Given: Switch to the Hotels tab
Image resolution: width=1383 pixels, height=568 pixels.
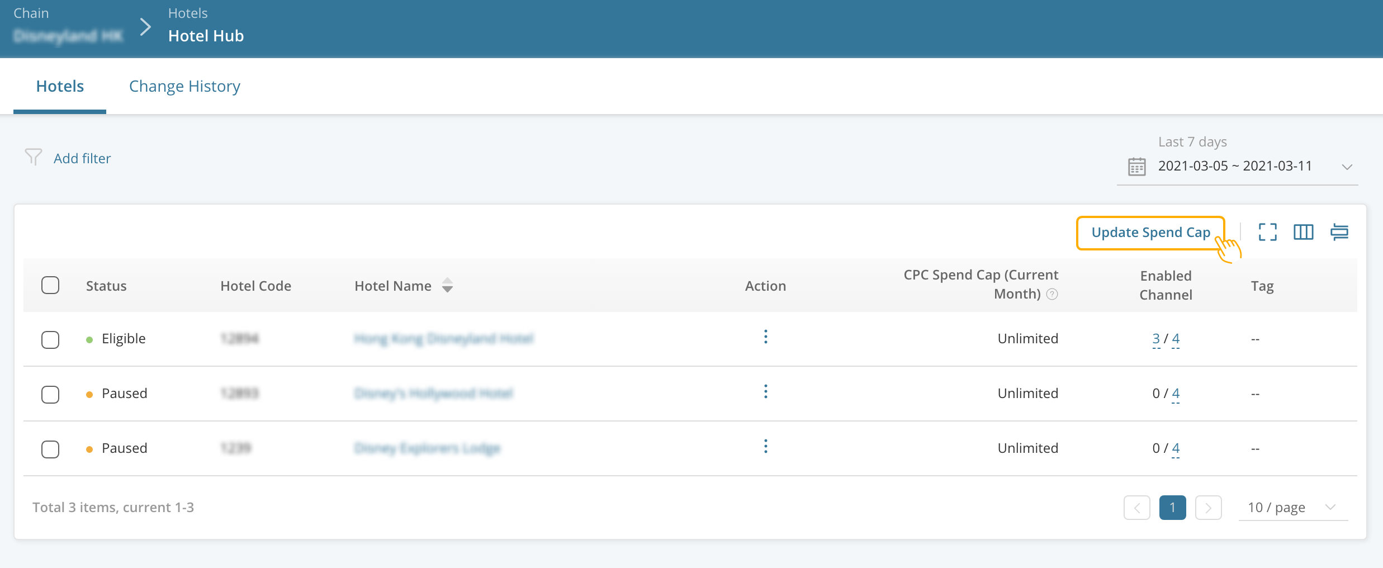Looking at the screenshot, I should [x=60, y=86].
